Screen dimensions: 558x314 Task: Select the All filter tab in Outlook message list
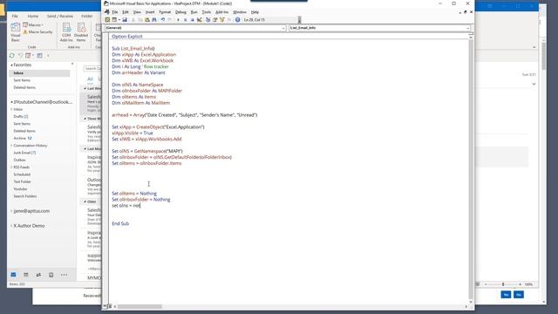click(x=90, y=79)
